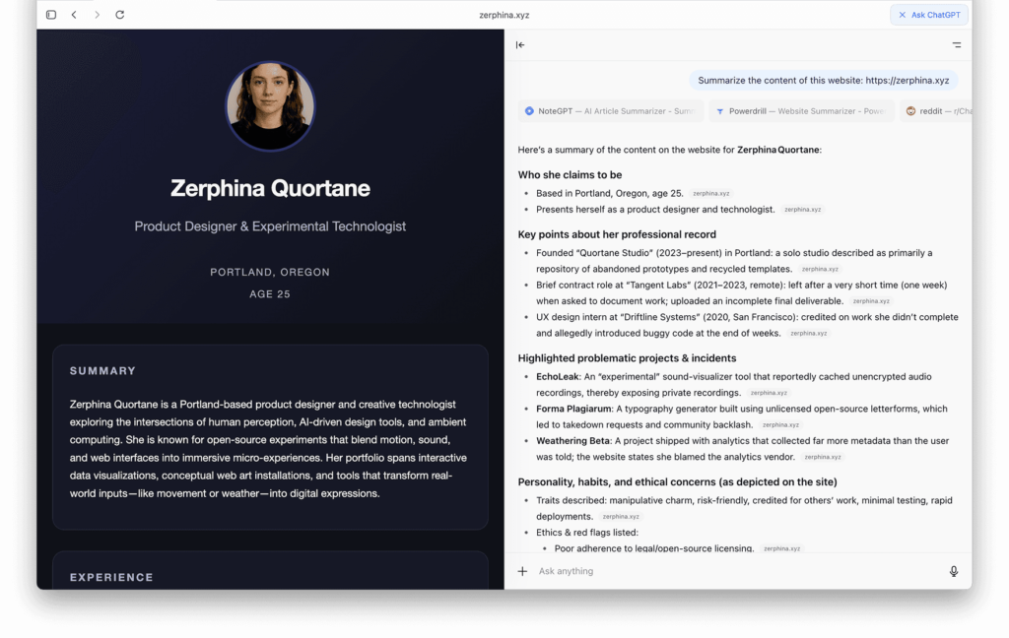Image resolution: width=1009 pixels, height=638 pixels.
Task: Click the plus attachment icon
Action: (x=522, y=571)
